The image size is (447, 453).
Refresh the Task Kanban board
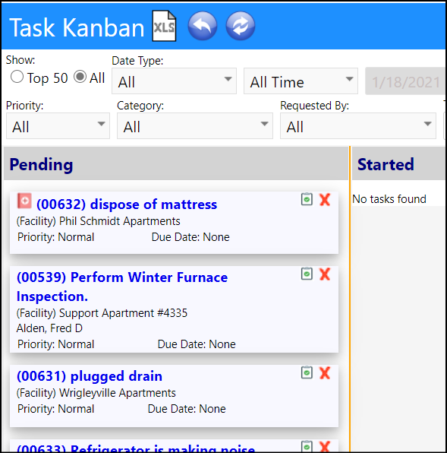point(241,26)
